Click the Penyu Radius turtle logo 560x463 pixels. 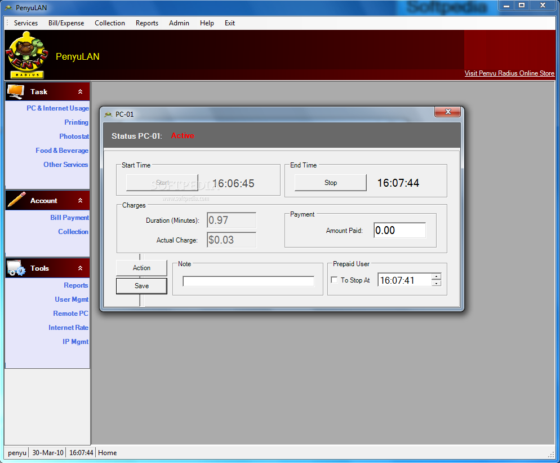[x=27, y=55]
